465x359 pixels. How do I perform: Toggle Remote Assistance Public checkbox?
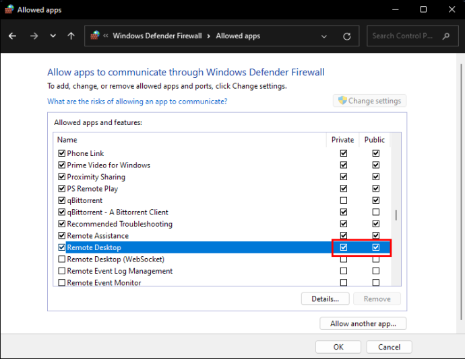376,235
